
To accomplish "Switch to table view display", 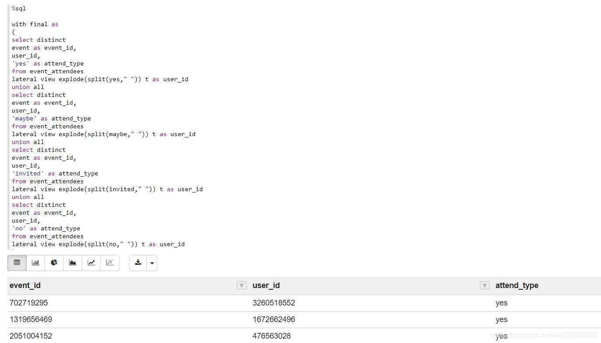I will [17, 263].
